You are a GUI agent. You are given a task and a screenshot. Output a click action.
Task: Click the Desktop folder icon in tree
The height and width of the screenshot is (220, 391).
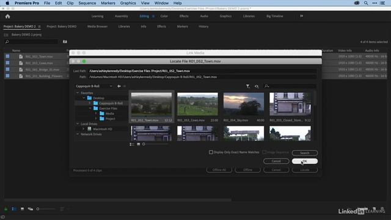tap(90, 98)
